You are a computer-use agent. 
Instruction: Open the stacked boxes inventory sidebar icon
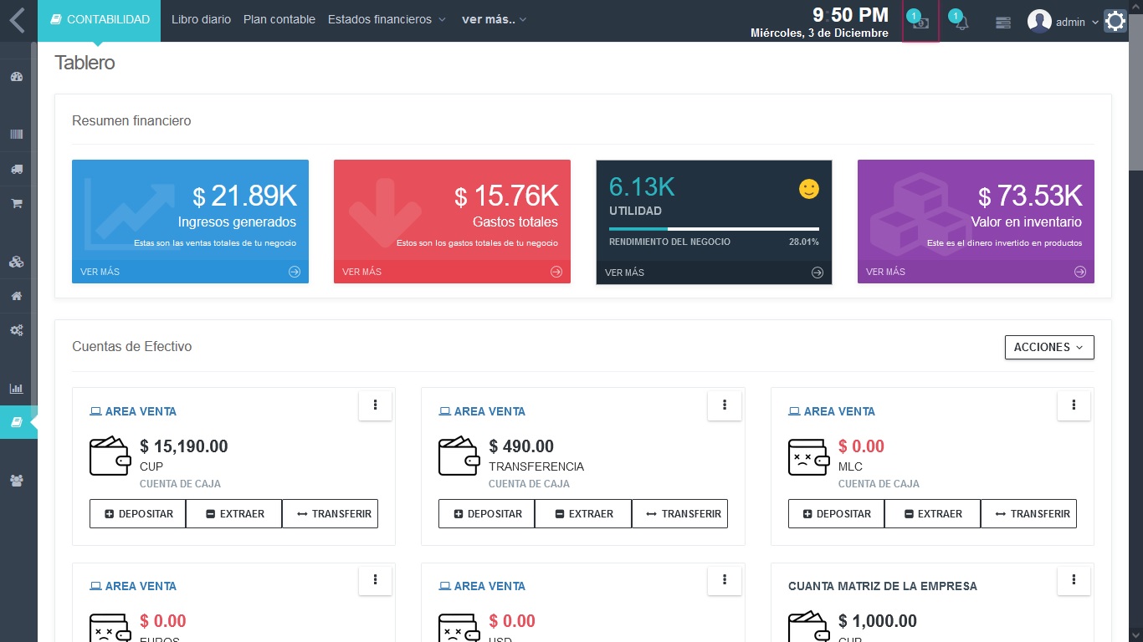tap(16, 262)
